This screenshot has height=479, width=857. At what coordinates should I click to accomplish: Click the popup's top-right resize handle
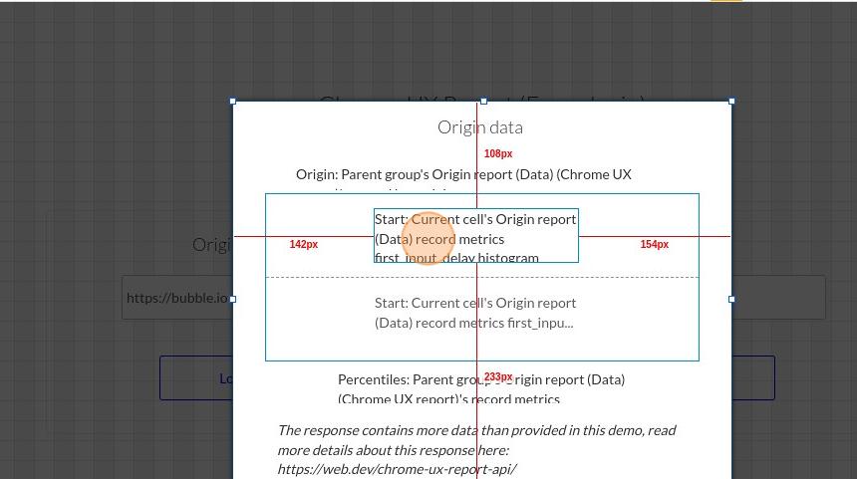coord(731,101)
